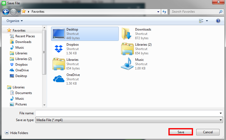The height and width of the screenshot is (140, 226).
Task: Expand the view options dropdown arrow
Action: tap(207, 21)
